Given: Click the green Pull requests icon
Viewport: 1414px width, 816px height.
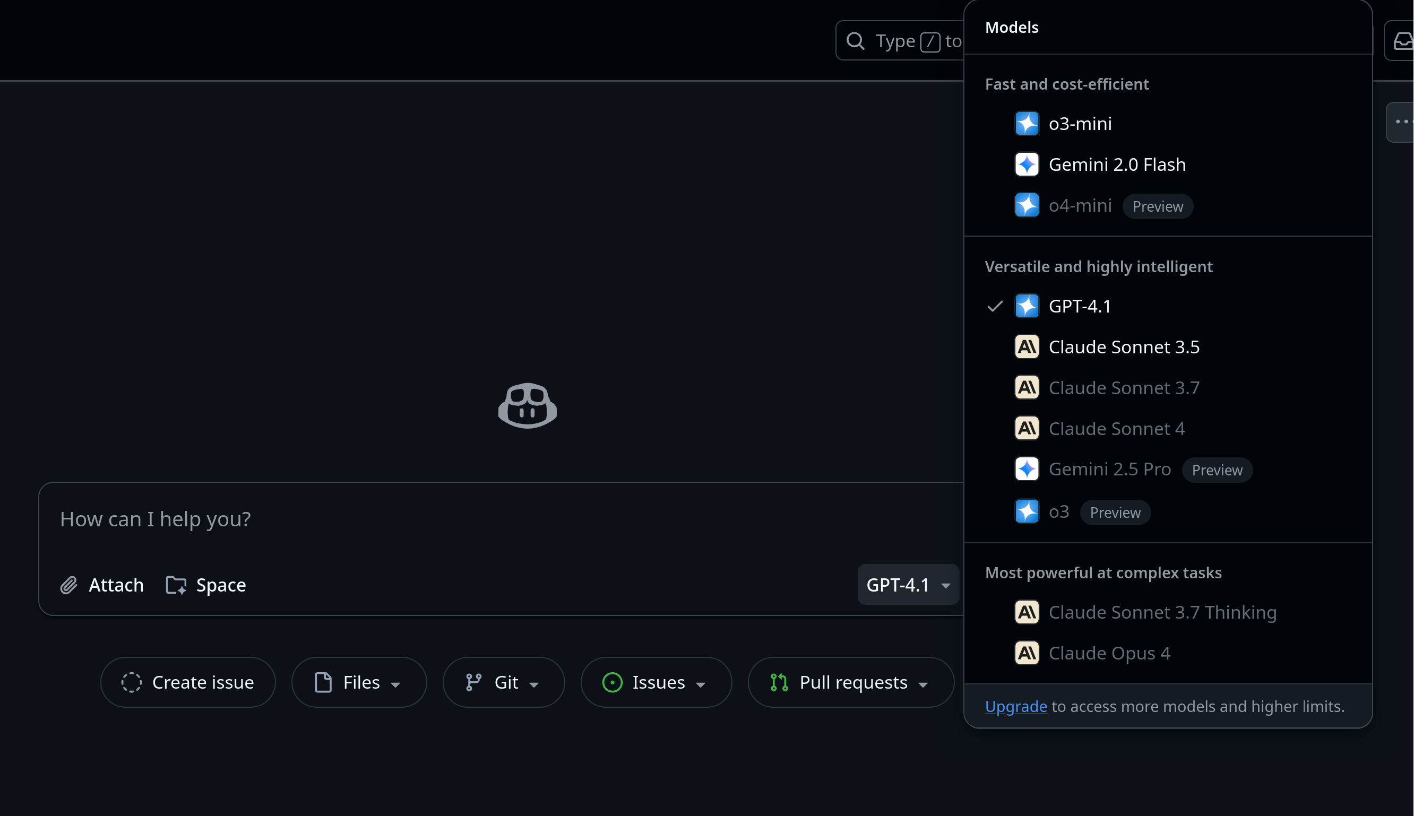Looking at the screenshot, I should click(x=779, y=683).
